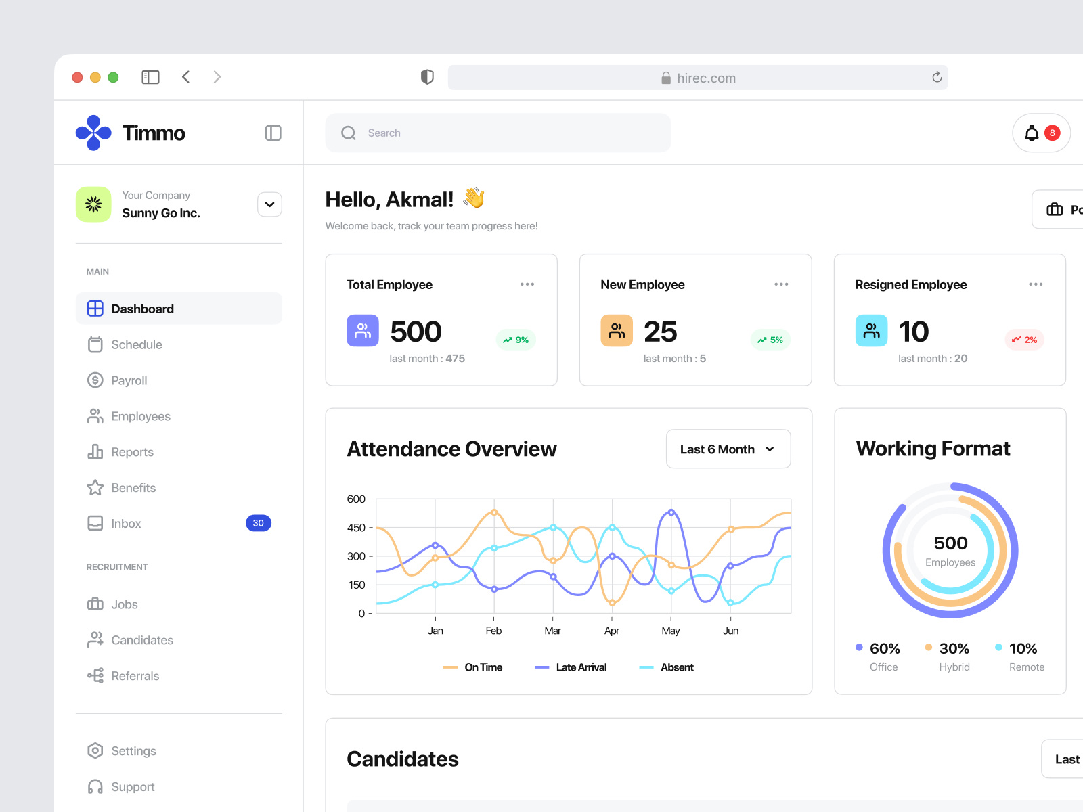Open Jobs under Recruitment

click(179, 604)
